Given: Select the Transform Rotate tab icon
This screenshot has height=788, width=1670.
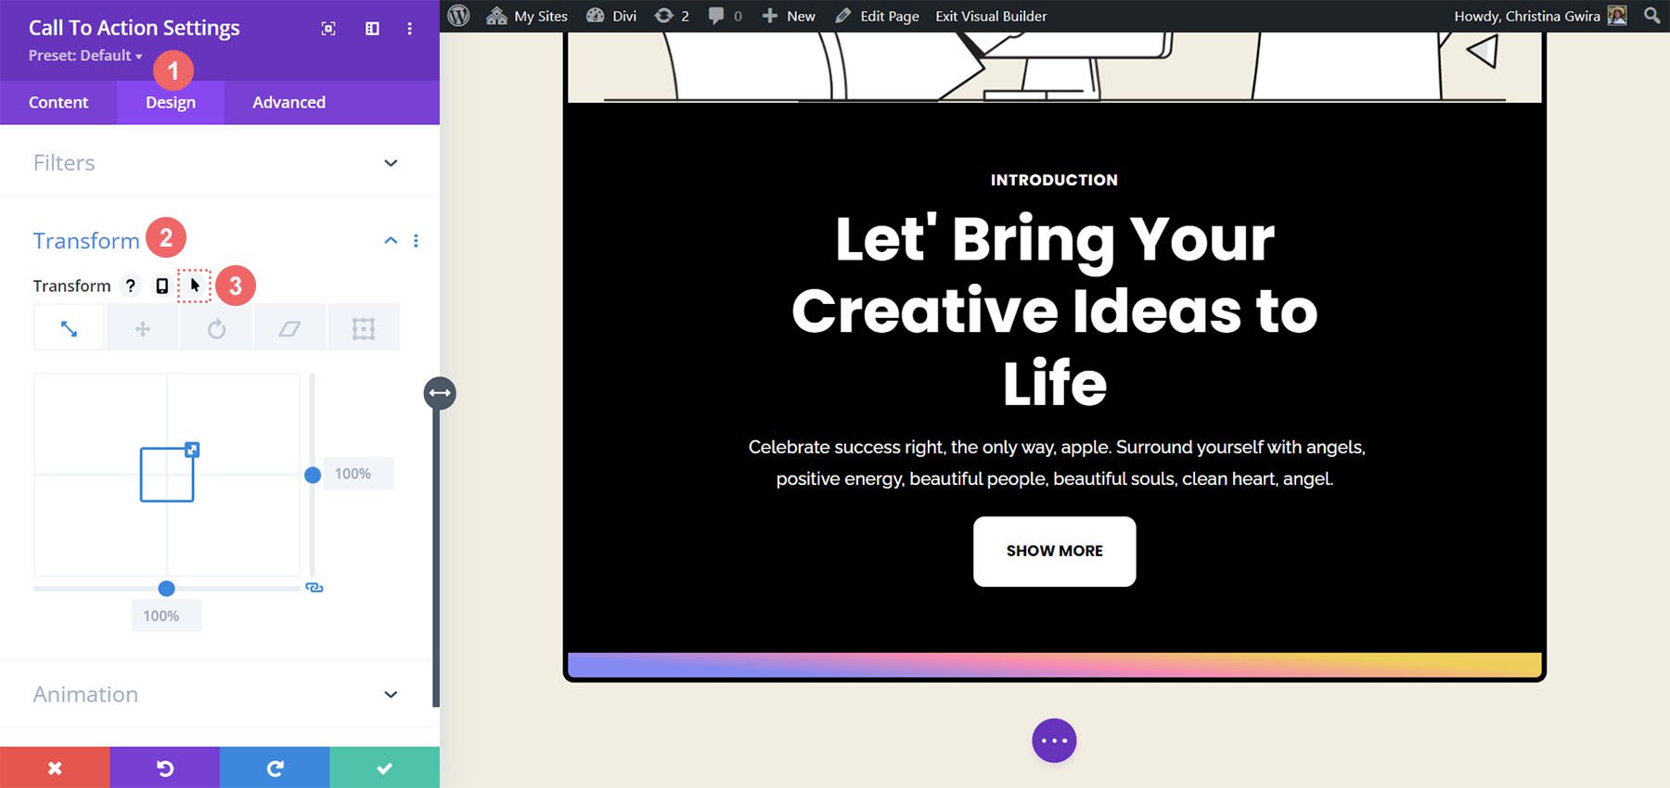Looking at the screenshot, I should click(216, 329).
